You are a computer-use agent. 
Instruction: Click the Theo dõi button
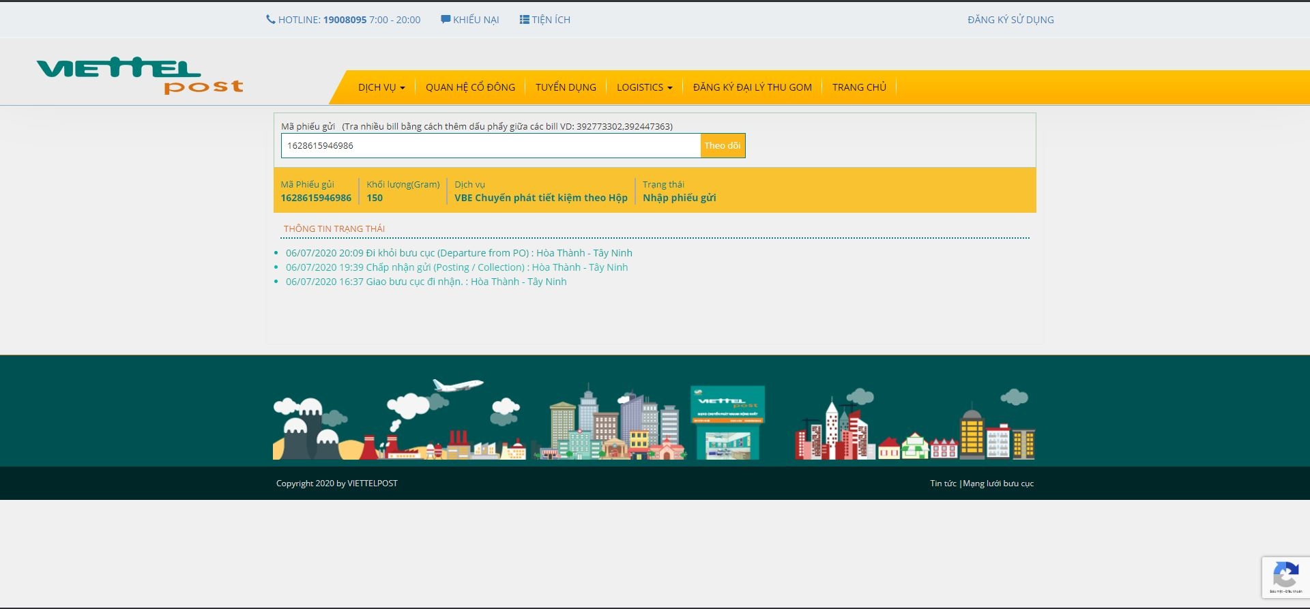[723, 145]
